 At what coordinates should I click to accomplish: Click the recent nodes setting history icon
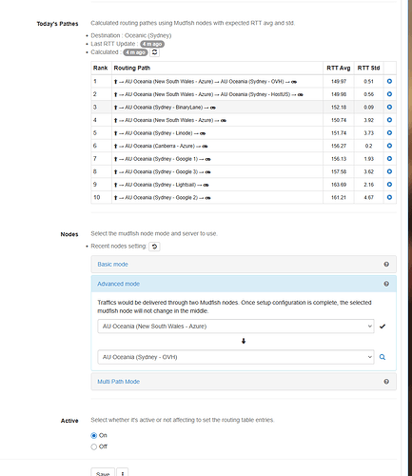(x=154, y=247)
